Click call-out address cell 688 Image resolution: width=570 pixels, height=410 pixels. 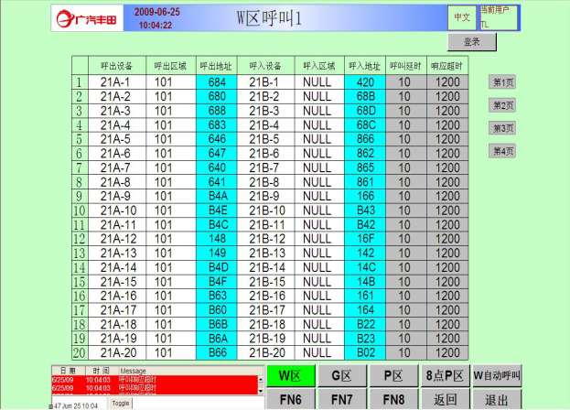[217, 111]
